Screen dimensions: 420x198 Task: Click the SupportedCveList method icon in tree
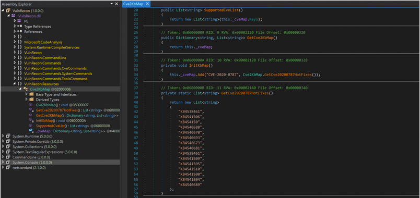(x=31, y=126)
